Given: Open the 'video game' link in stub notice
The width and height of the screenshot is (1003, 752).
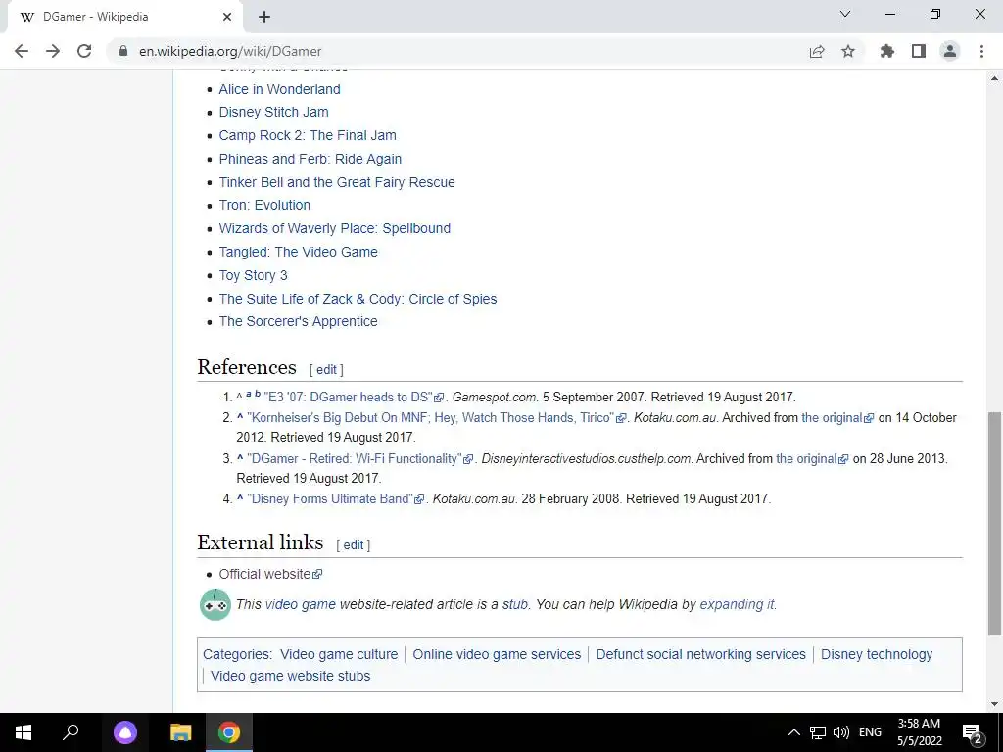Looking at the screenshot, I should click(300, 604).
